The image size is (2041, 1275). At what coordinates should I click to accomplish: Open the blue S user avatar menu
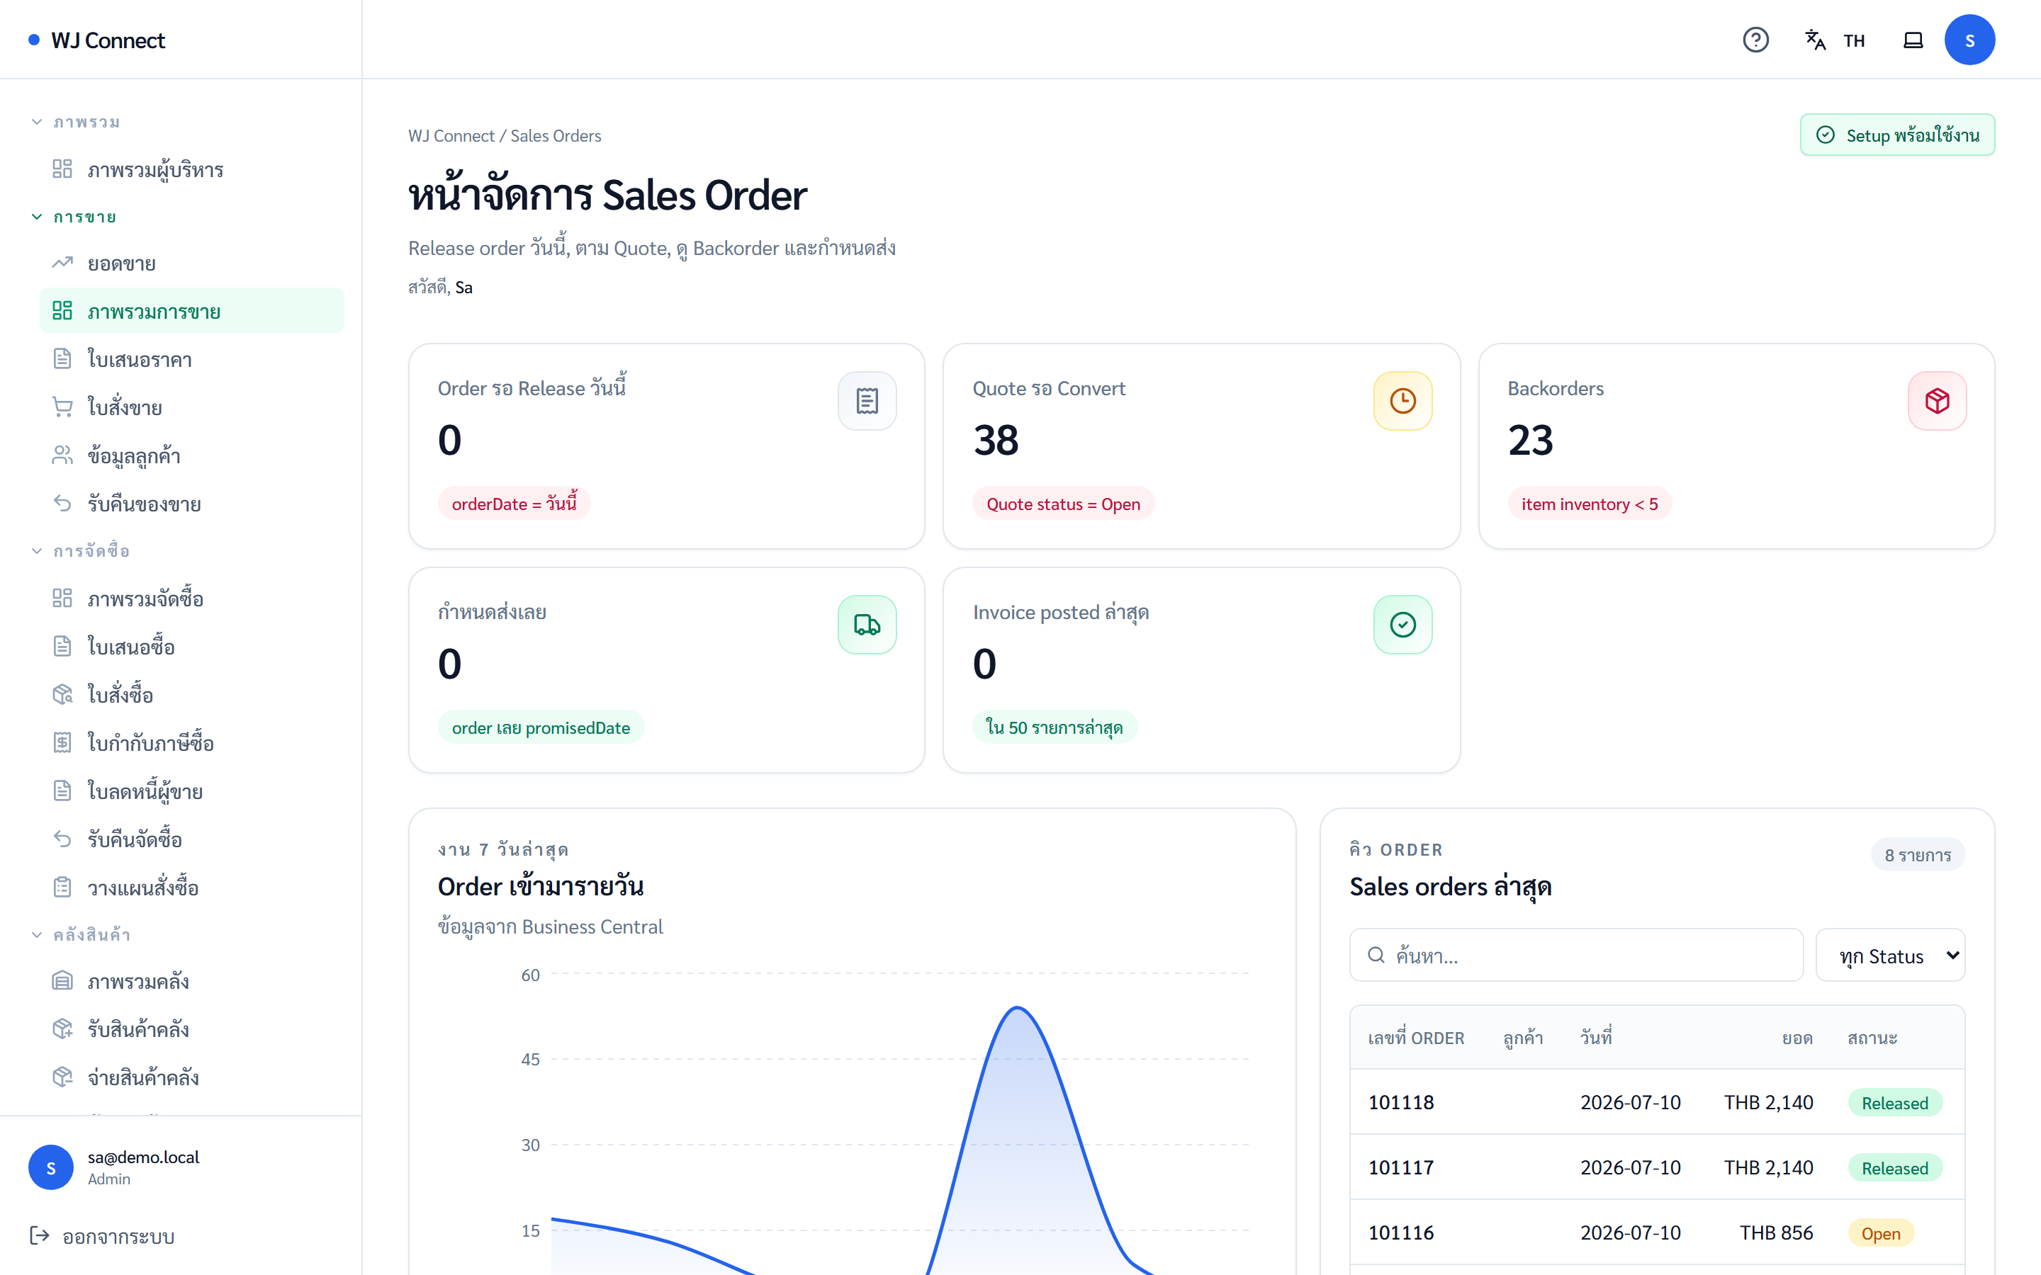tap(1969, 40)
